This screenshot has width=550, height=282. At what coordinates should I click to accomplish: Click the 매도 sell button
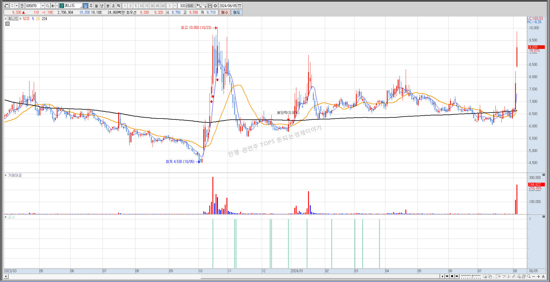[236, 12]
